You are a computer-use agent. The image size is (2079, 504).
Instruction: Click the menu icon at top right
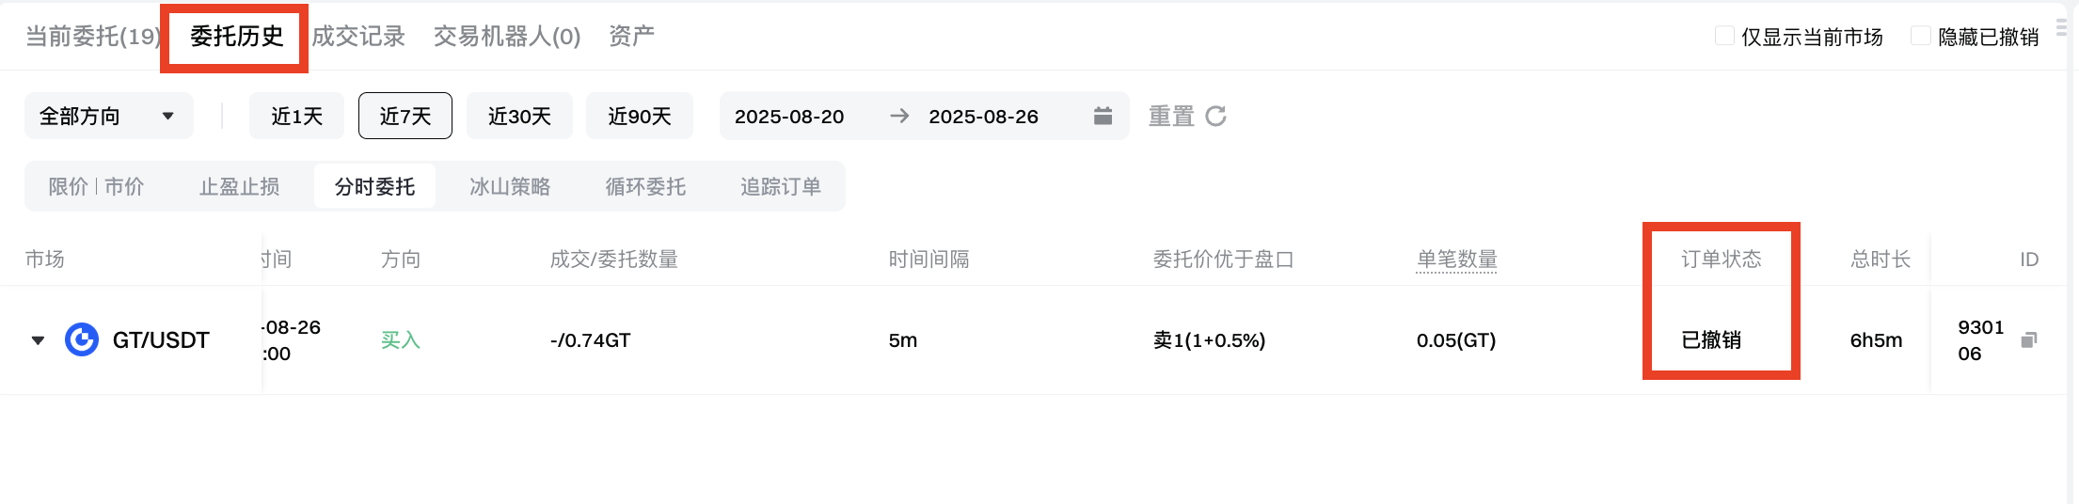2060,27
